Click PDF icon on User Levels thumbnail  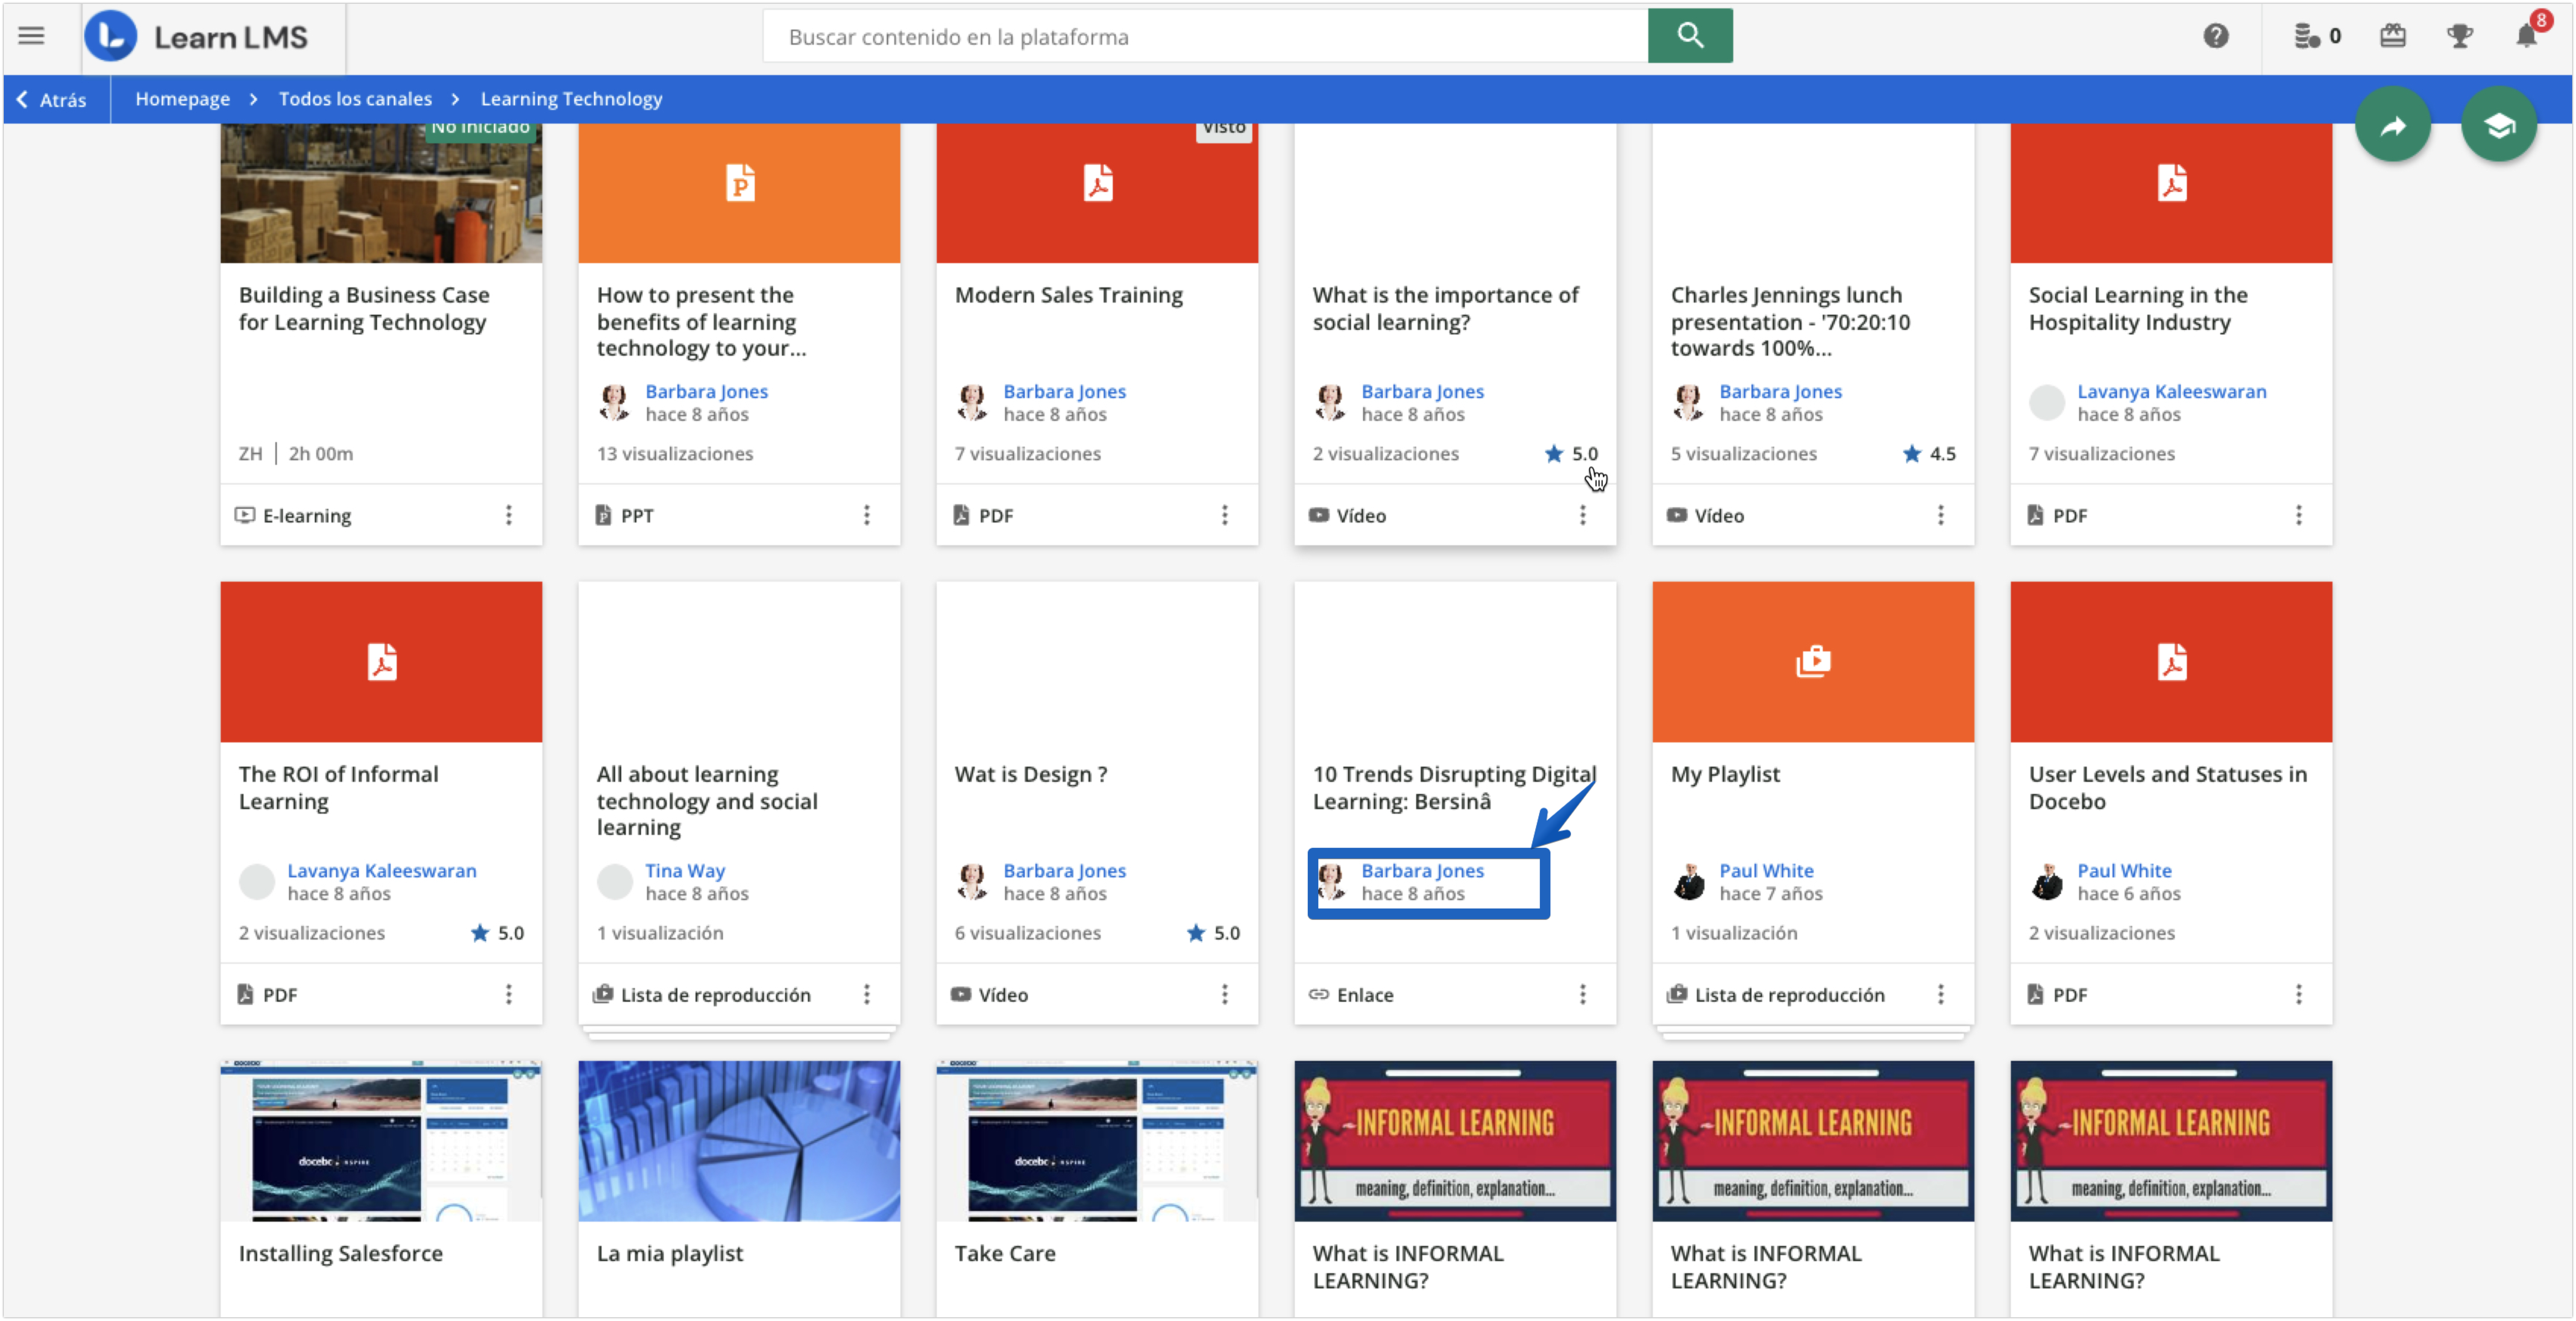(x=2172, y=662)
